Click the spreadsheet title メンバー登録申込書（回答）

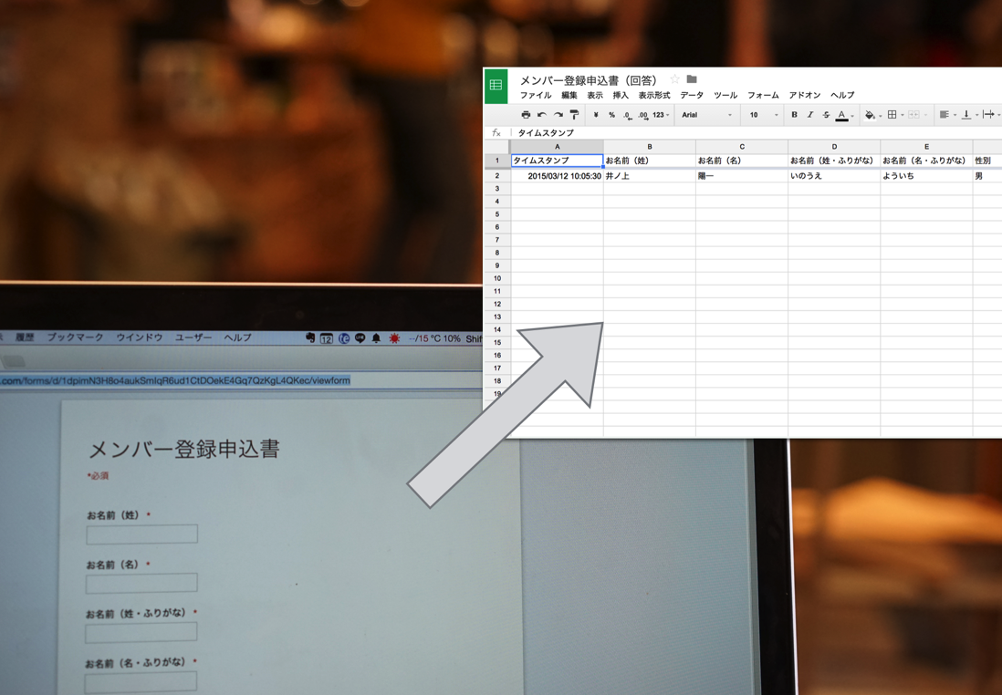(589, 80)
